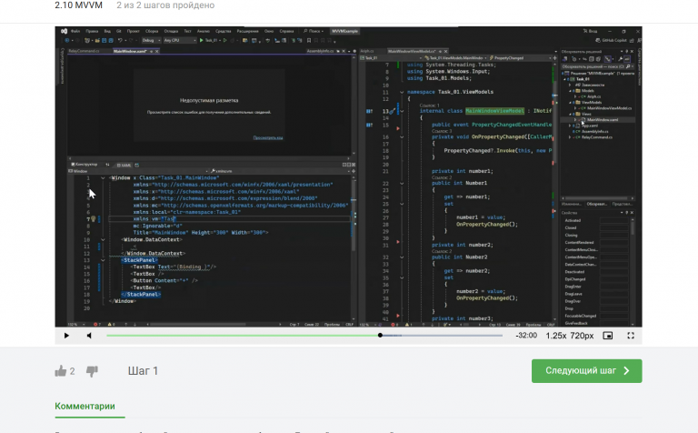The image size is (698, 433).
Task: Switch to the Конструктор pane tab
Action: point(85,165)
